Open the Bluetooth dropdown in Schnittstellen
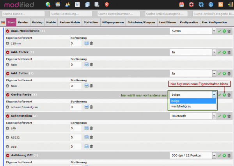This screenshot has width=234, height=166. coord(193,116)
